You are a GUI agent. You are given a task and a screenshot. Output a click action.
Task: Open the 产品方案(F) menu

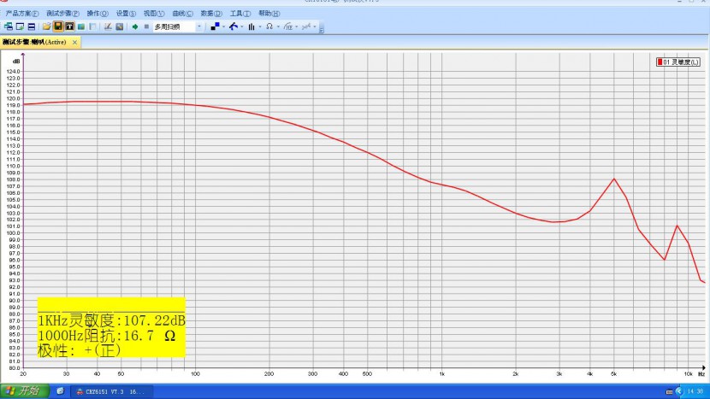coord(21,14)
